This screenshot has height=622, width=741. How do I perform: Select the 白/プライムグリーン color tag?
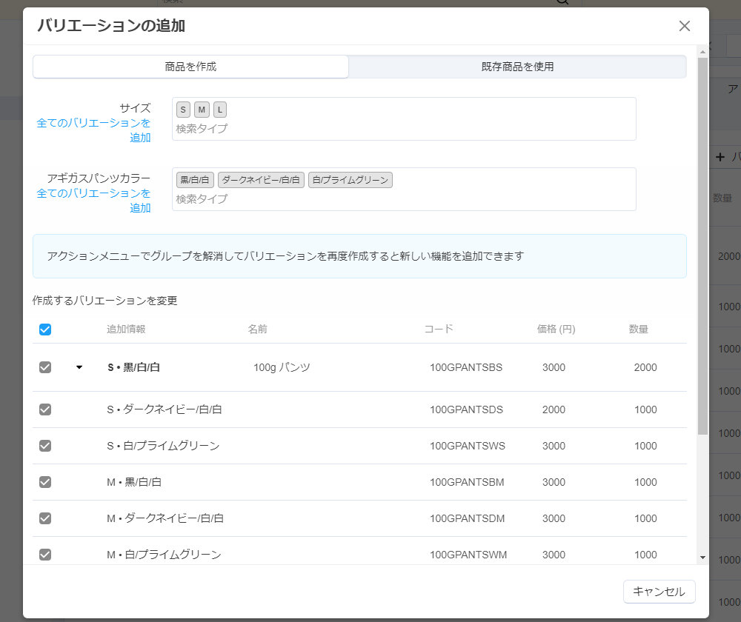[350, 180]
